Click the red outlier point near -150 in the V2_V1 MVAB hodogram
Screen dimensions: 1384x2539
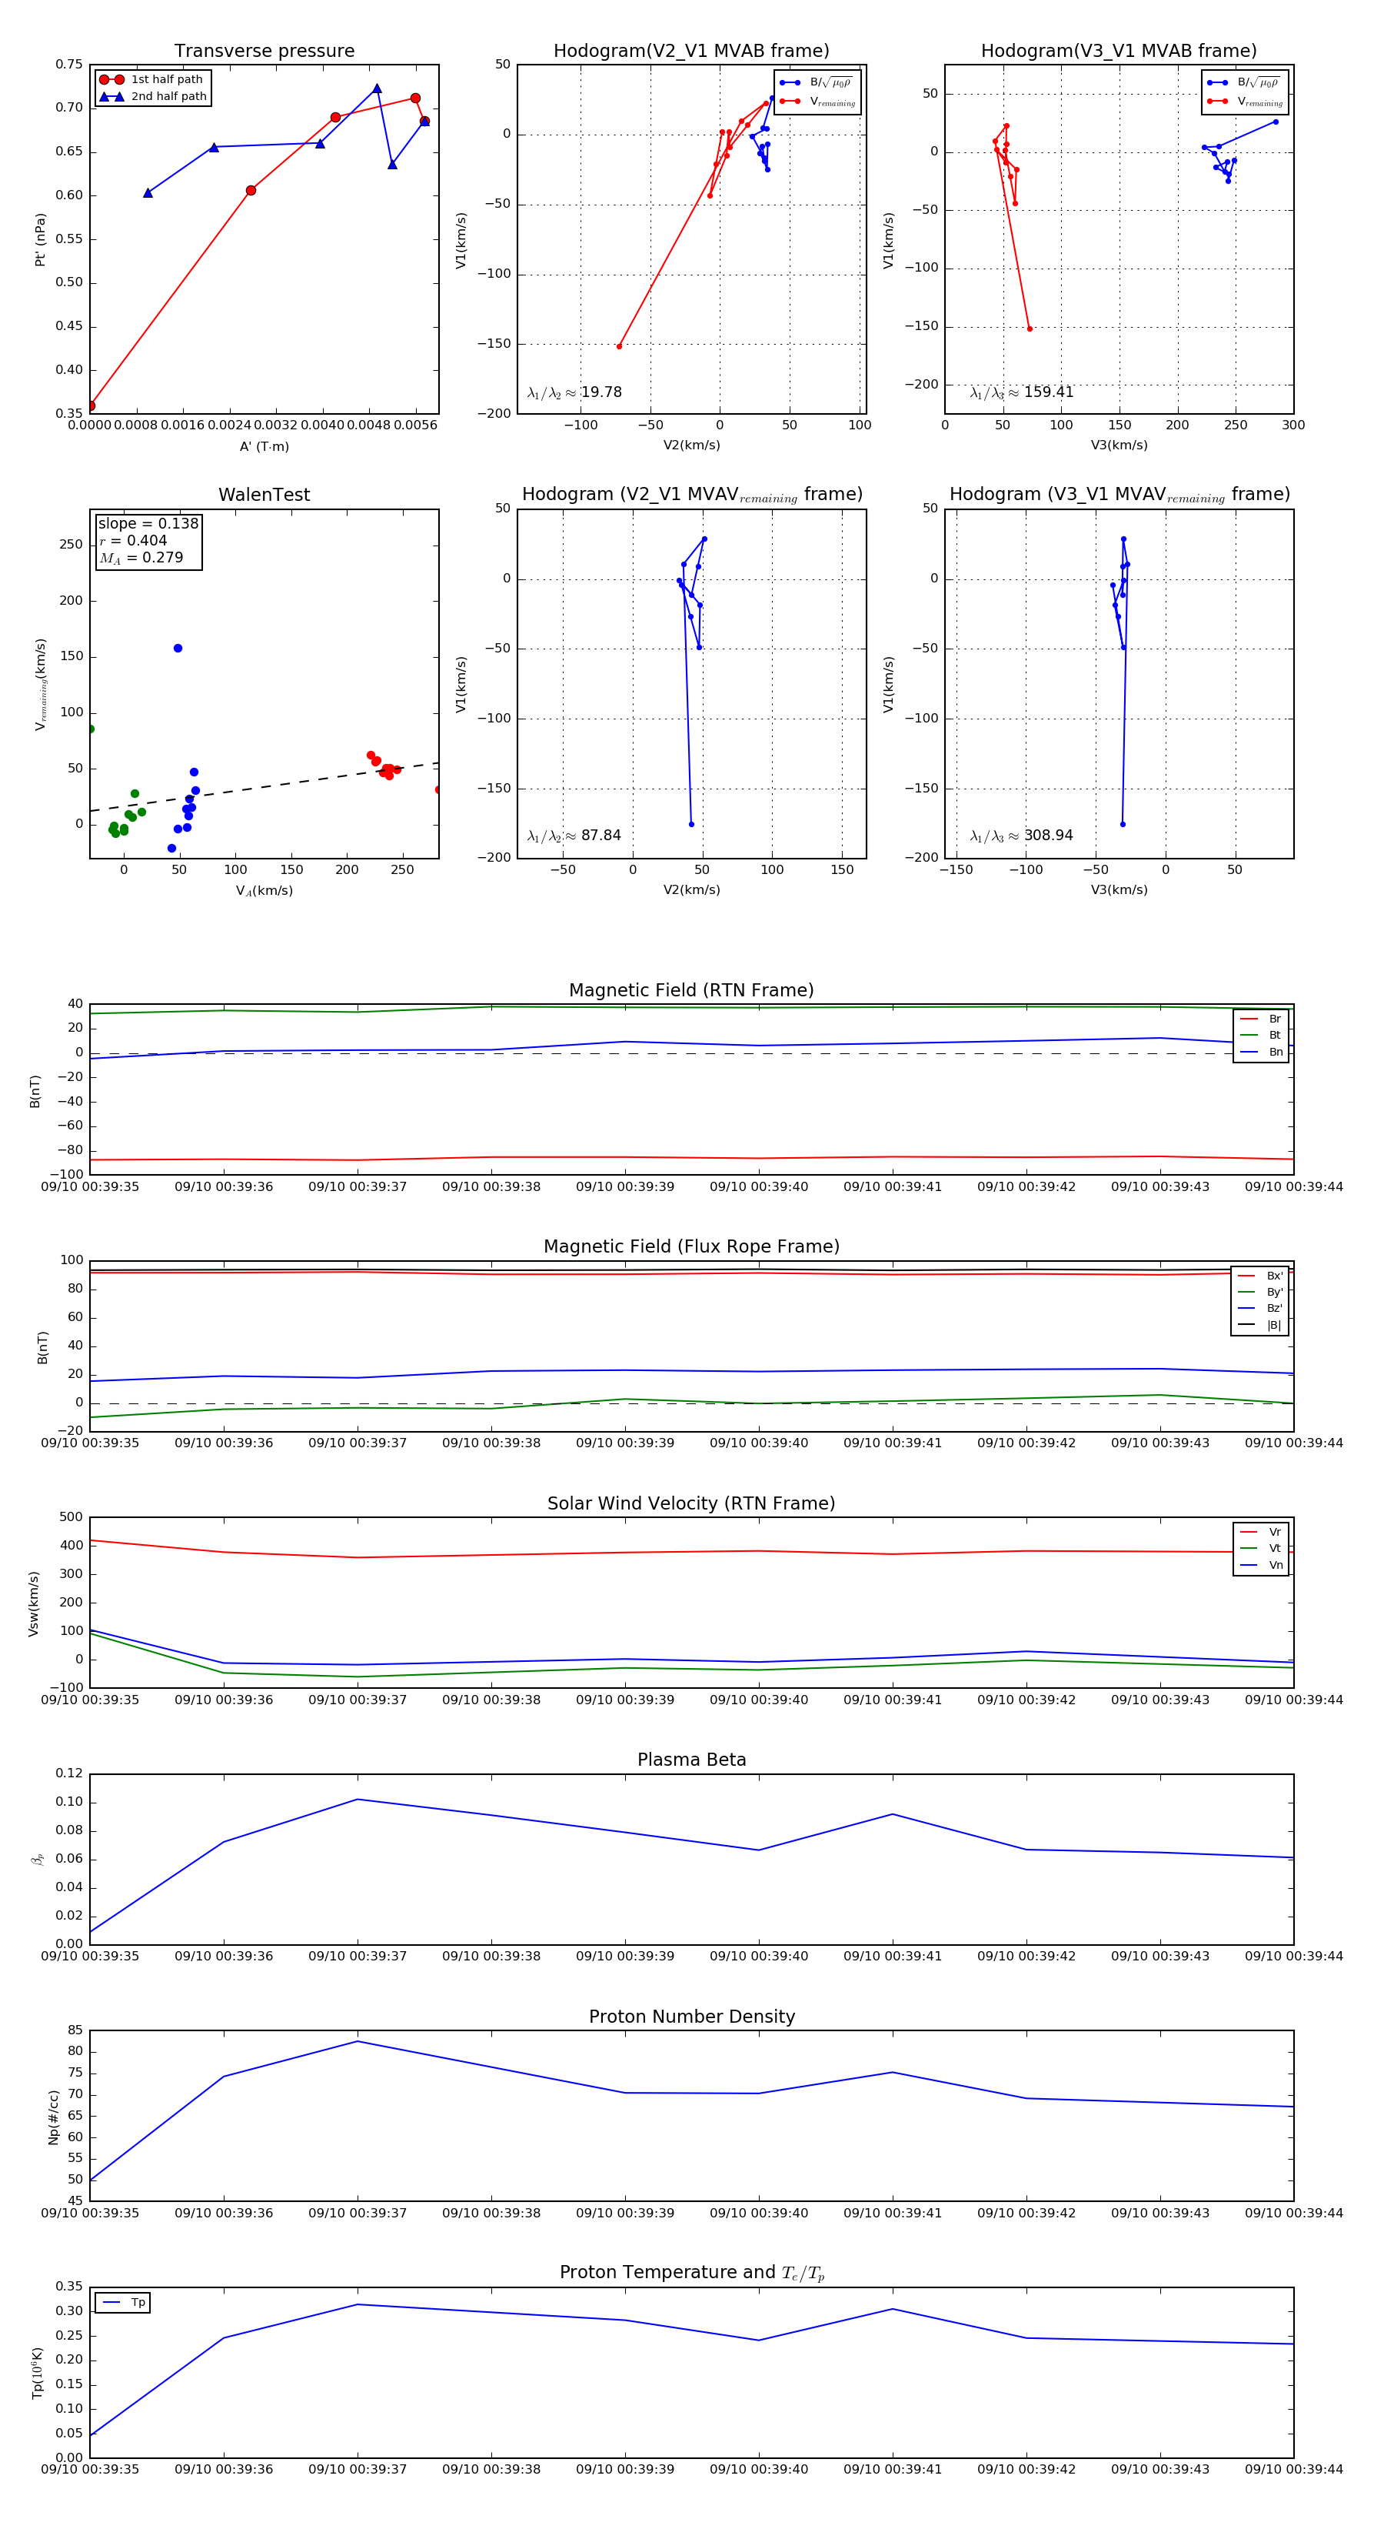(x=619, y=347)
